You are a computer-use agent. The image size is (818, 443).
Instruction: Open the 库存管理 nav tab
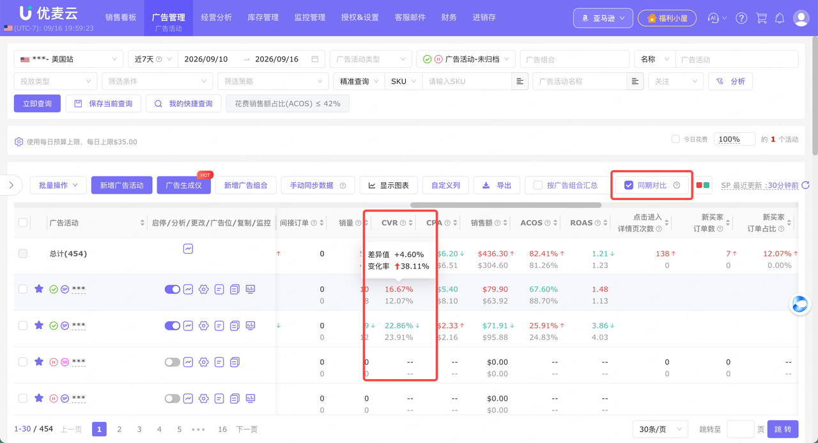point(263,17)
